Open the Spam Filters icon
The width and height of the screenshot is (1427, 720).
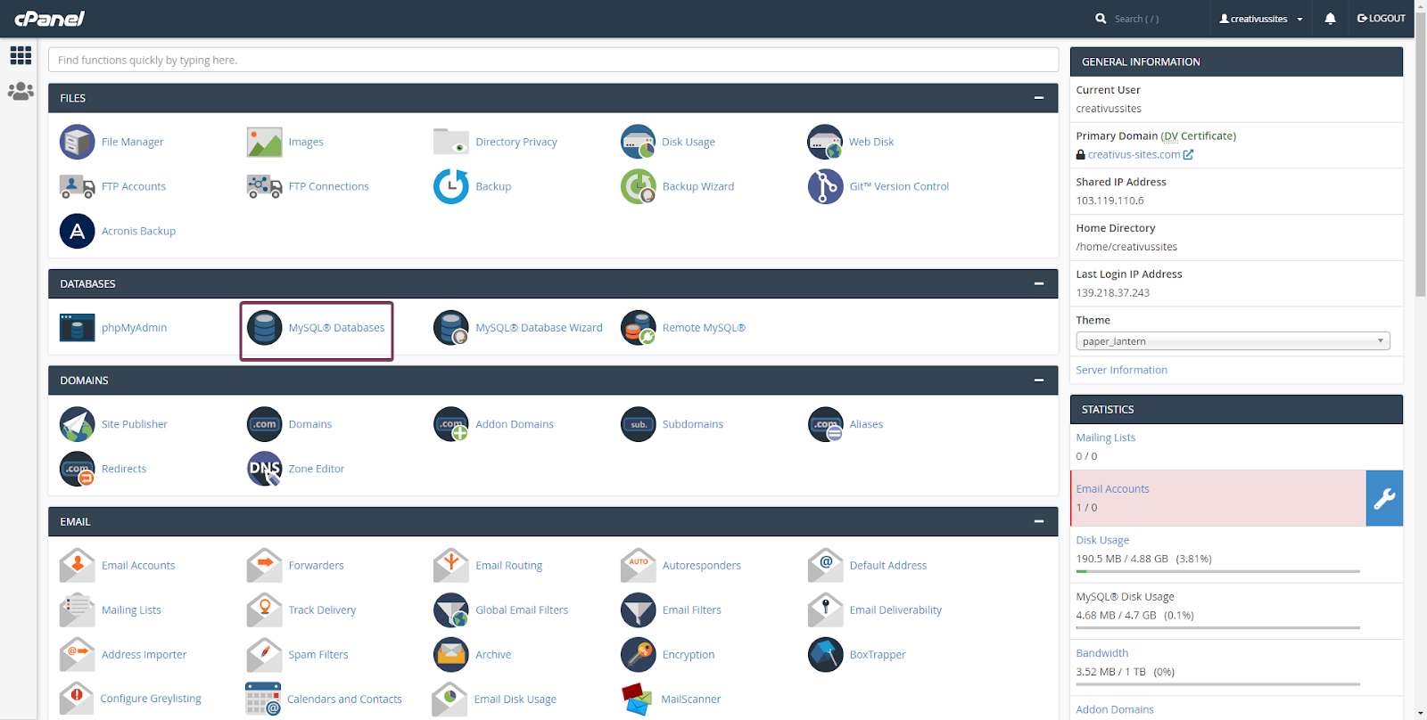pos(264,655)
